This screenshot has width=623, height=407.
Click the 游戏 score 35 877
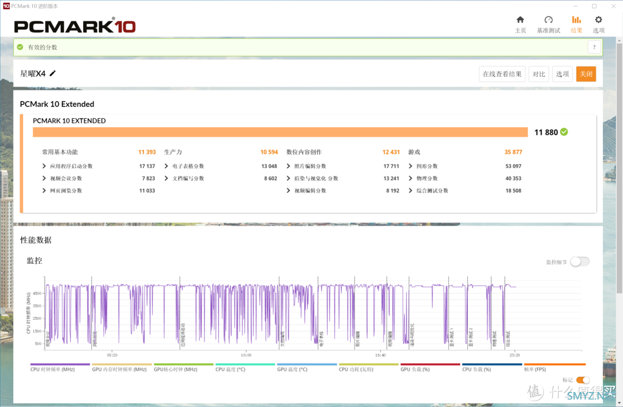click(513, 152)
